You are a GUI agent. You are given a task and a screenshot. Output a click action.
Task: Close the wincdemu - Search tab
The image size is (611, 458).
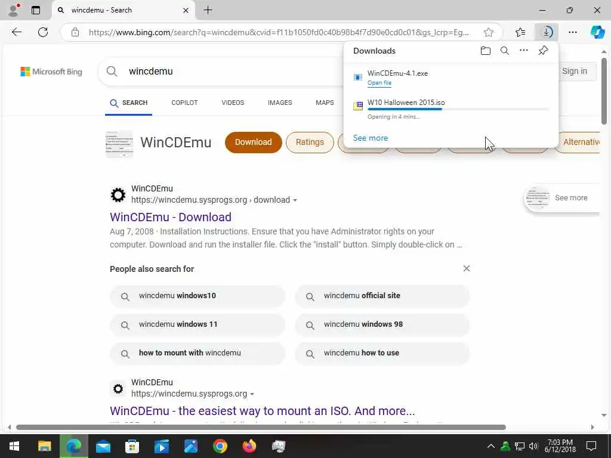point(186,11)
